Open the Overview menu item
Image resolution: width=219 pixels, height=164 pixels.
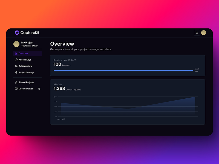tap(28, 53)
